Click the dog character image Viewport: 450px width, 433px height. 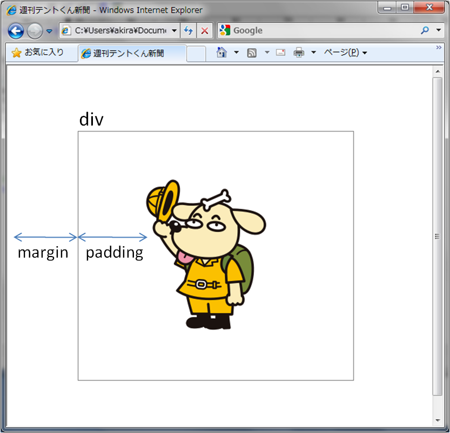[206, 255]
